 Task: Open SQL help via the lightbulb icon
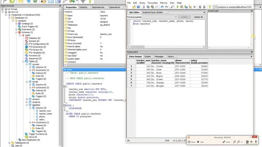(x=210, y=7)
